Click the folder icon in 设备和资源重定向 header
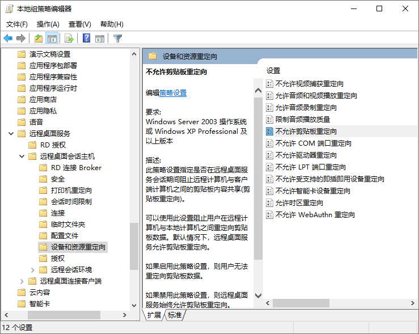Viewport: 419px width, 334px height. click(153, 56)
